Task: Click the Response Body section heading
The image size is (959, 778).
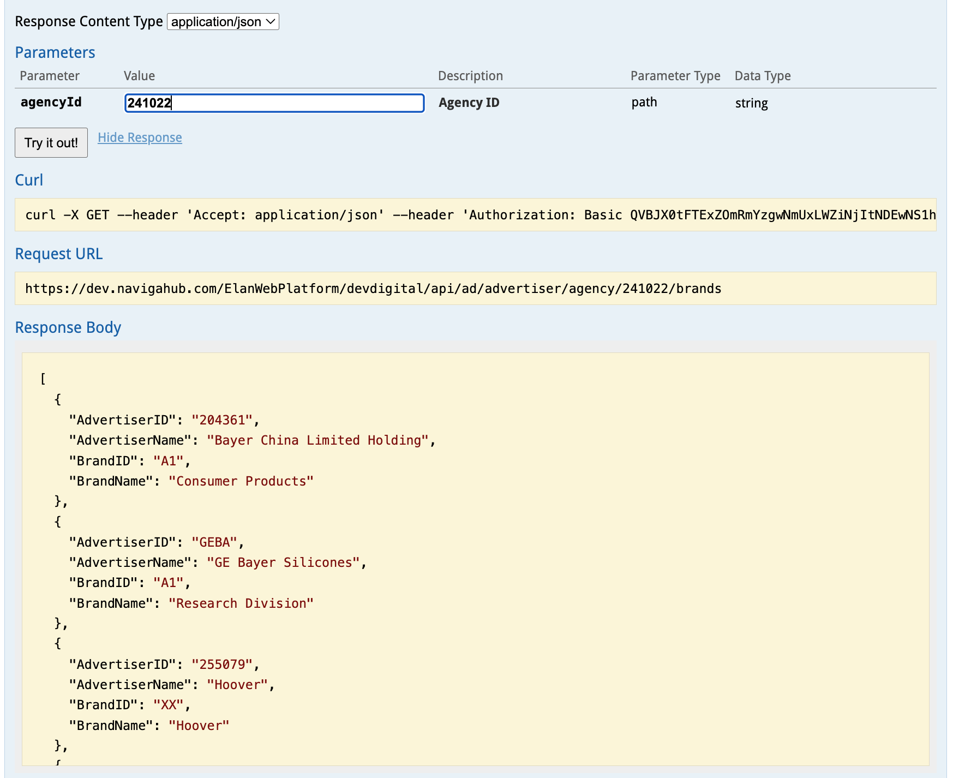Action: click(68, 327)
